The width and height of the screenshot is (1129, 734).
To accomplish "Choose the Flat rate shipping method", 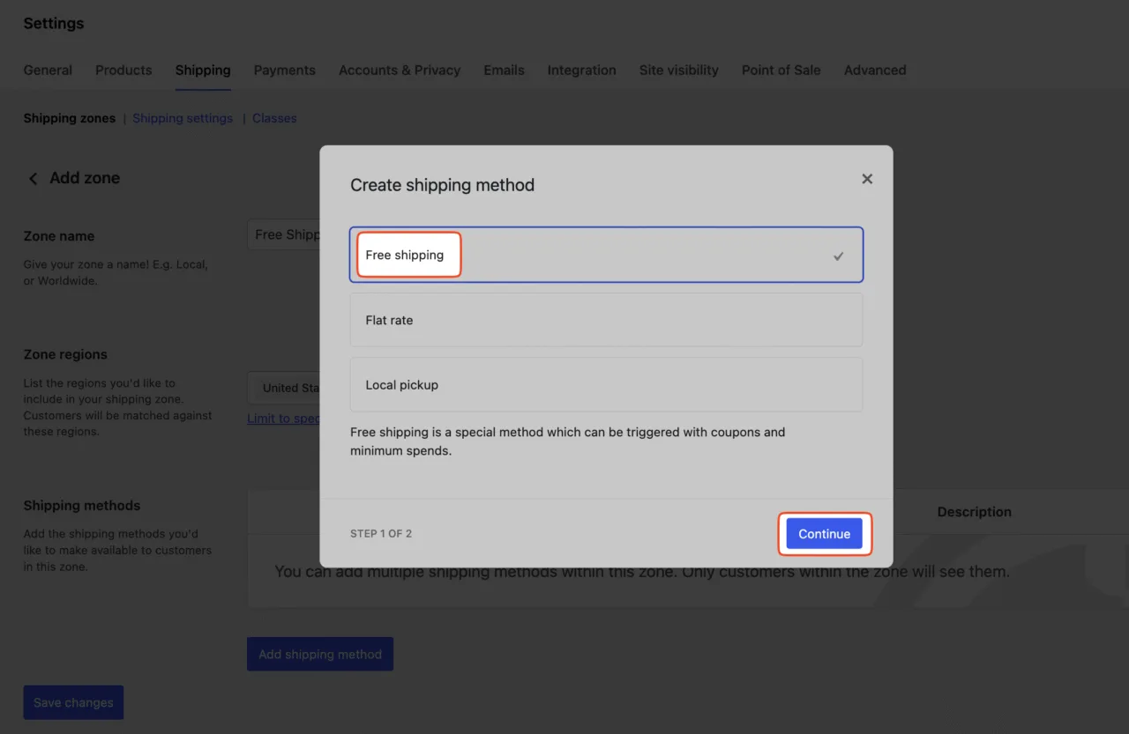I will click(606, 320).
